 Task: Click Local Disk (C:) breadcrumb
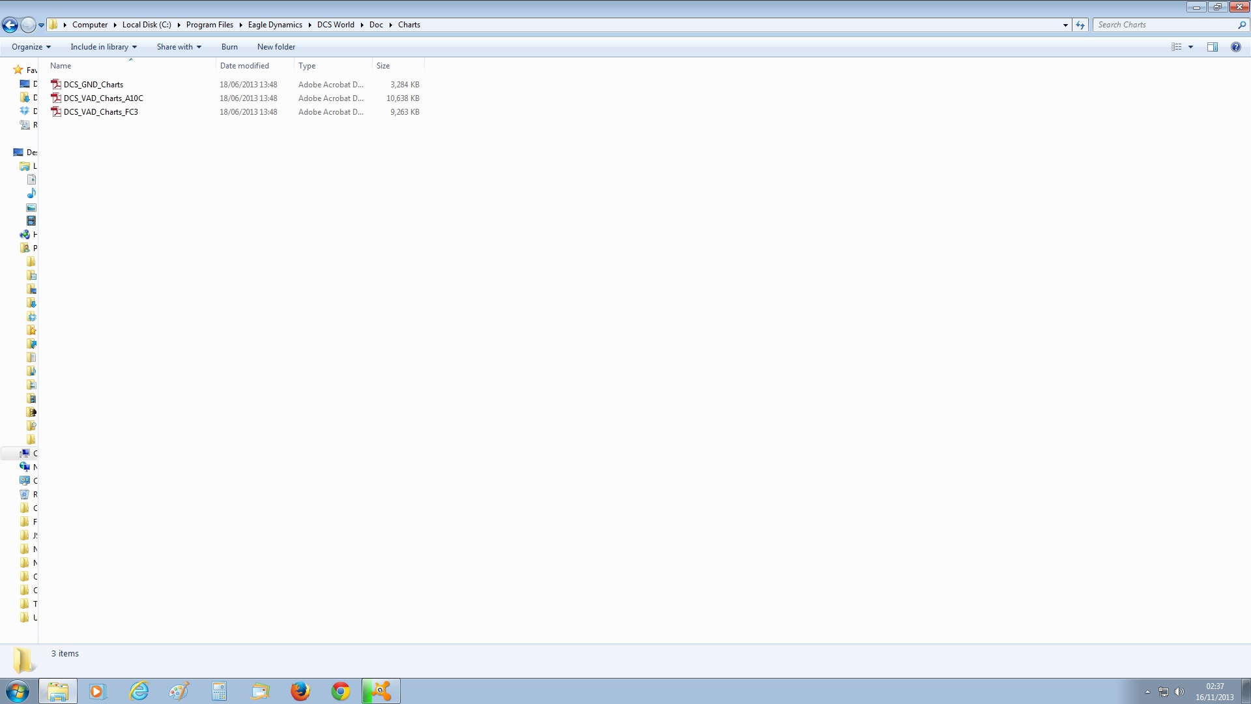[x=147, y=25]
